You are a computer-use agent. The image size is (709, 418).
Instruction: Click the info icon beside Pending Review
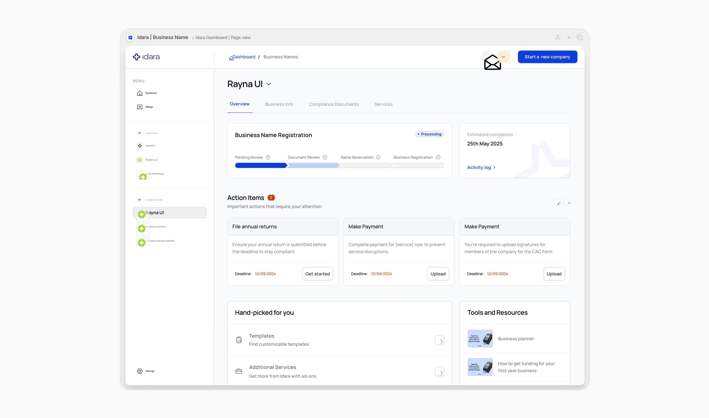tap(268, 157)
